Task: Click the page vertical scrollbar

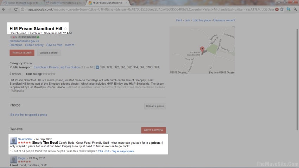Action: click(x=297, y=80)
